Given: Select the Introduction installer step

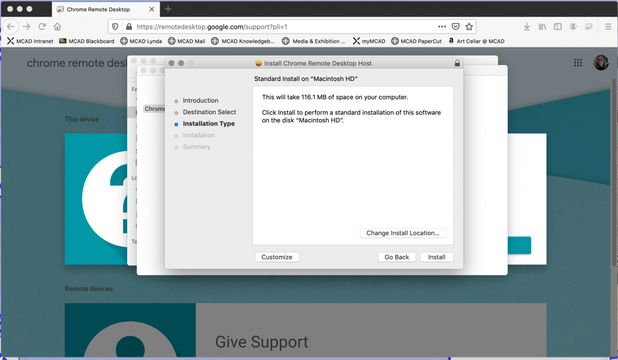Looking at the screenshot, I should [x=200, y=100].
